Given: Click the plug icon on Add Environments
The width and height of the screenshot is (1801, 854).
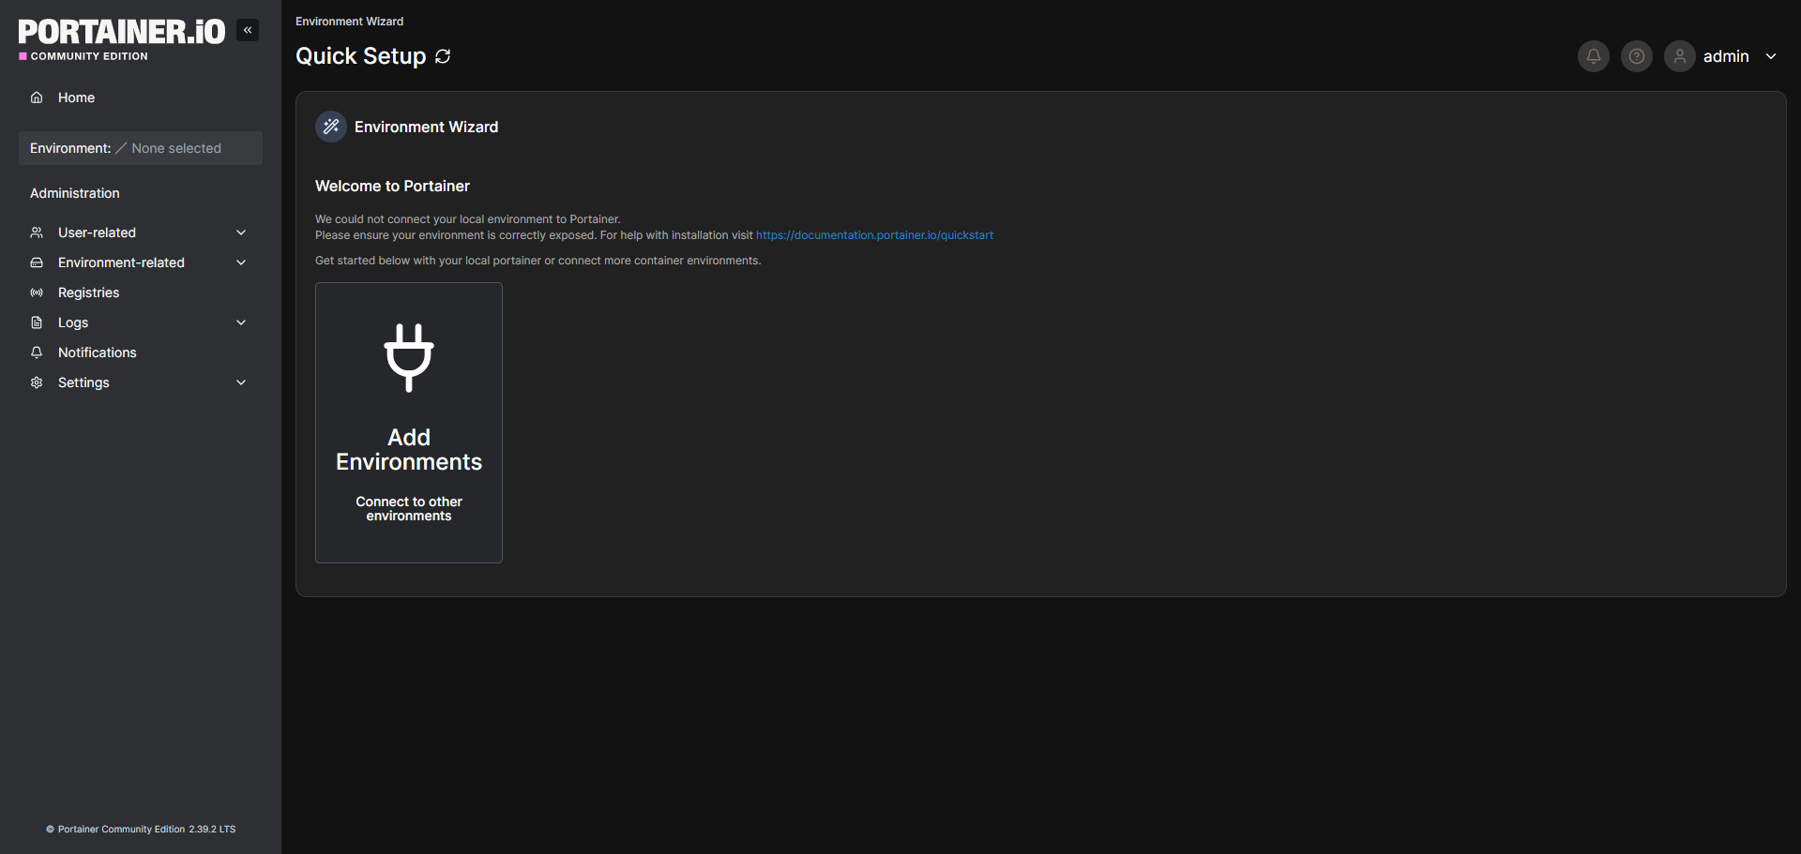Looking at the screenshot, I should (x=409, y=357).
